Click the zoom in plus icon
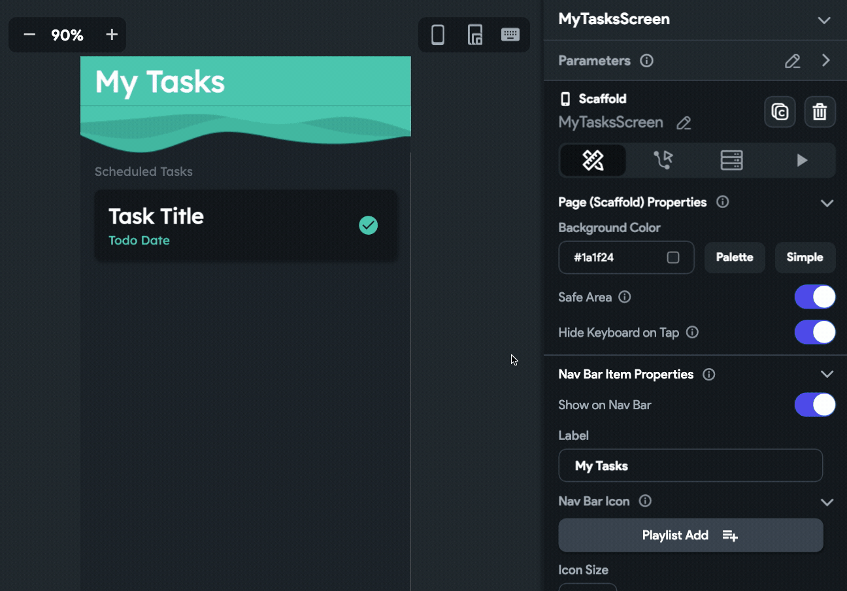 [112, 35]
